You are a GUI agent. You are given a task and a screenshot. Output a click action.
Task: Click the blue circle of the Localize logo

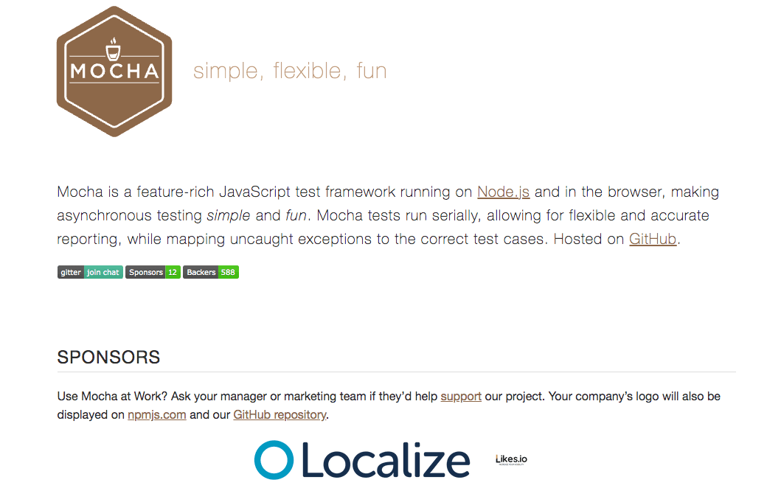click(274, 459)
